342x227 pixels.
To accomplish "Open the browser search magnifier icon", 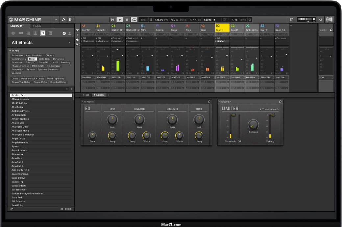I will coord(63,20).
